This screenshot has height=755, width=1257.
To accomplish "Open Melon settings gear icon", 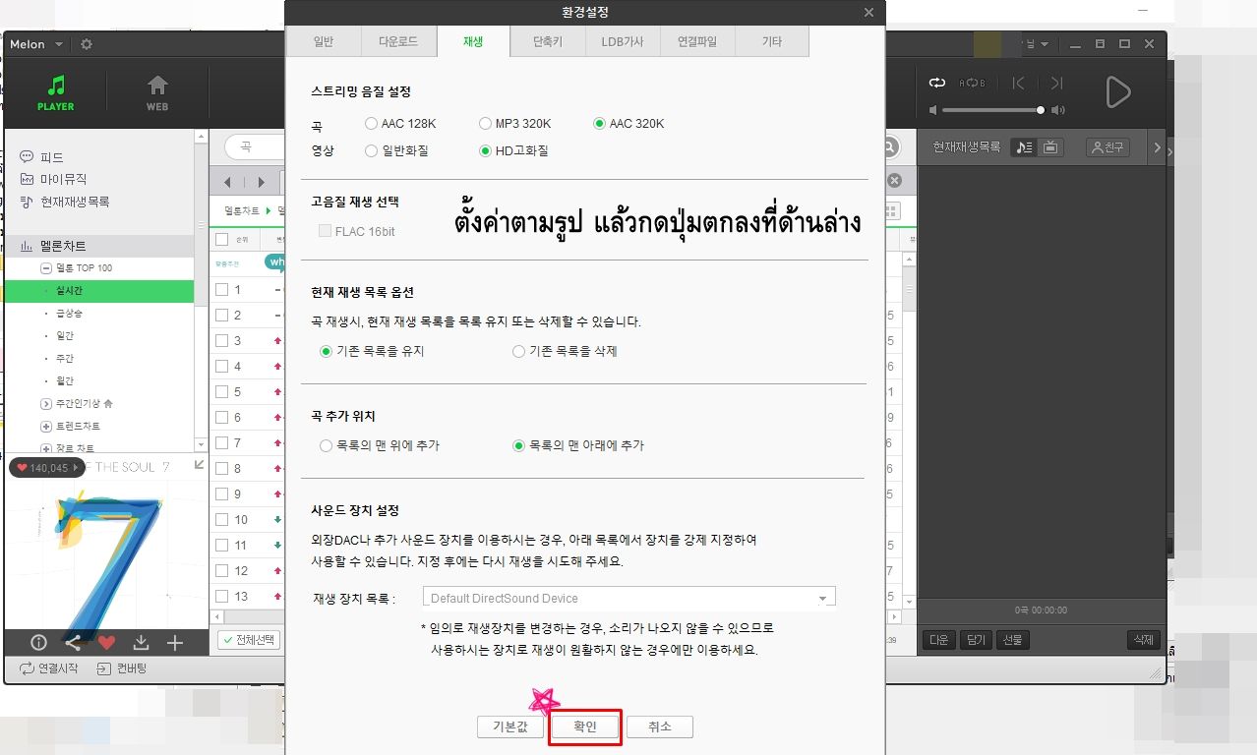I will (87, 45).
